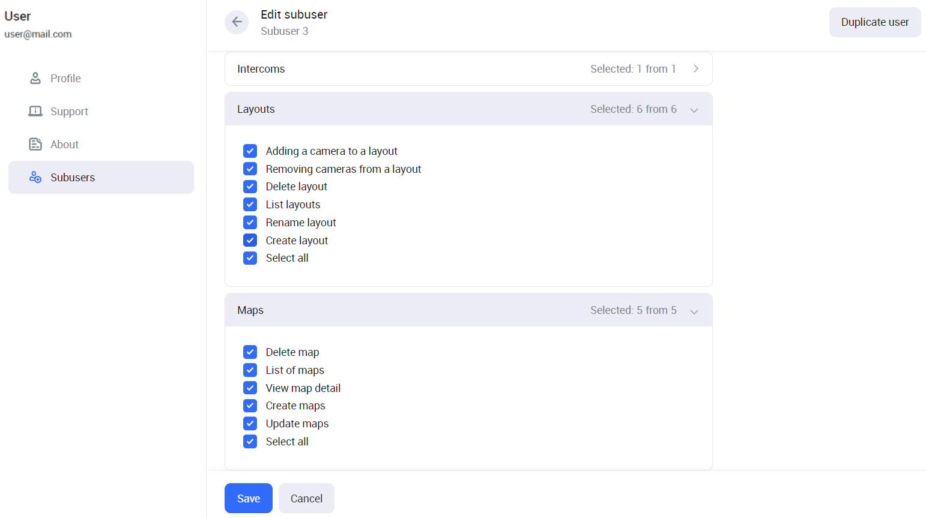Uncheck Adding a camera to a layout

(x=250, y=151)
